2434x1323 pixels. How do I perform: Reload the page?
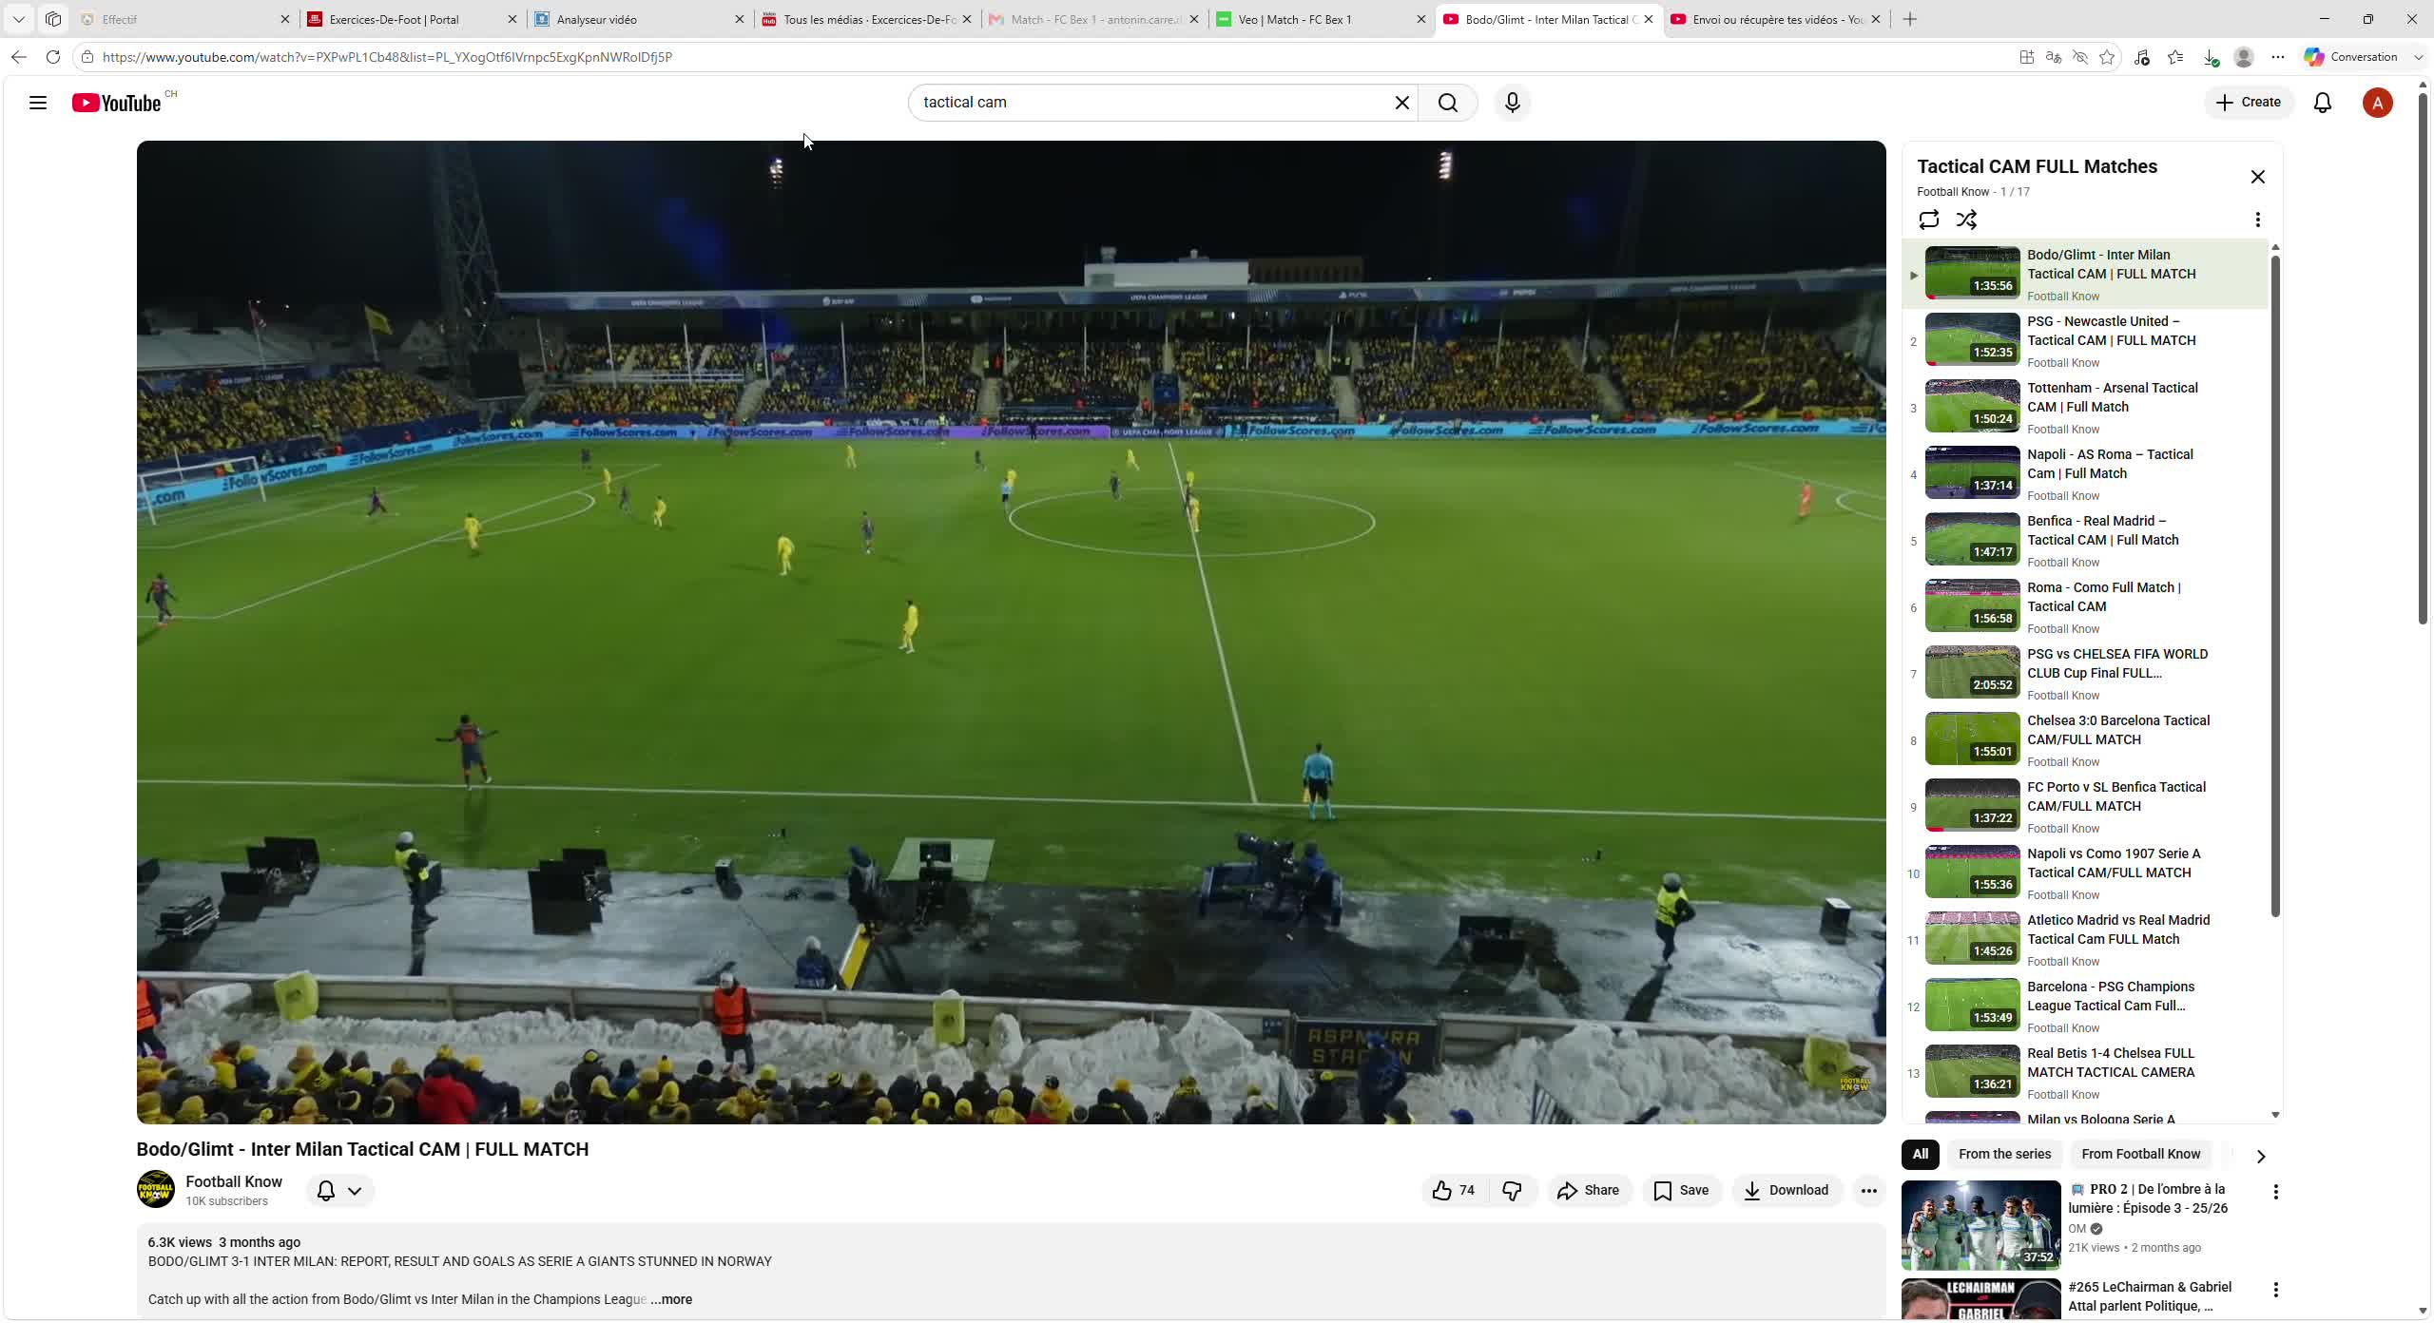click(53, 57)
